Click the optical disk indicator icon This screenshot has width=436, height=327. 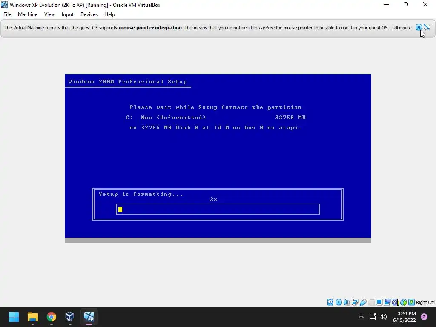pyautogui.click(x=338, y=302)
